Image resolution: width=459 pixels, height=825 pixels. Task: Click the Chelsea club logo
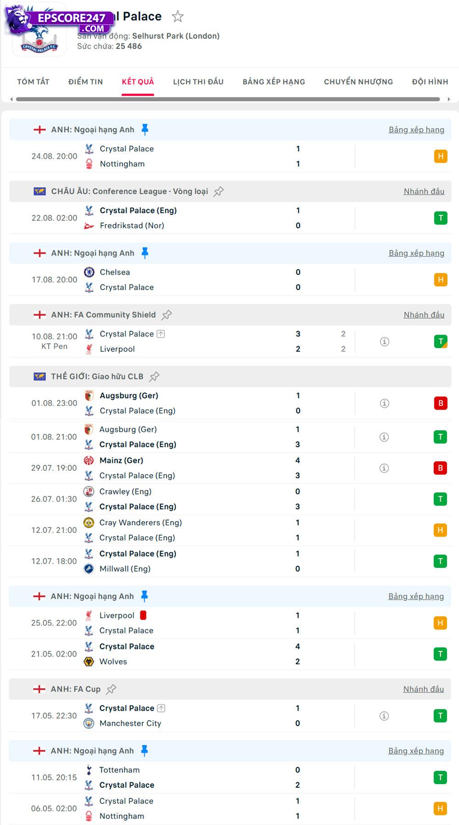point(88,272)
